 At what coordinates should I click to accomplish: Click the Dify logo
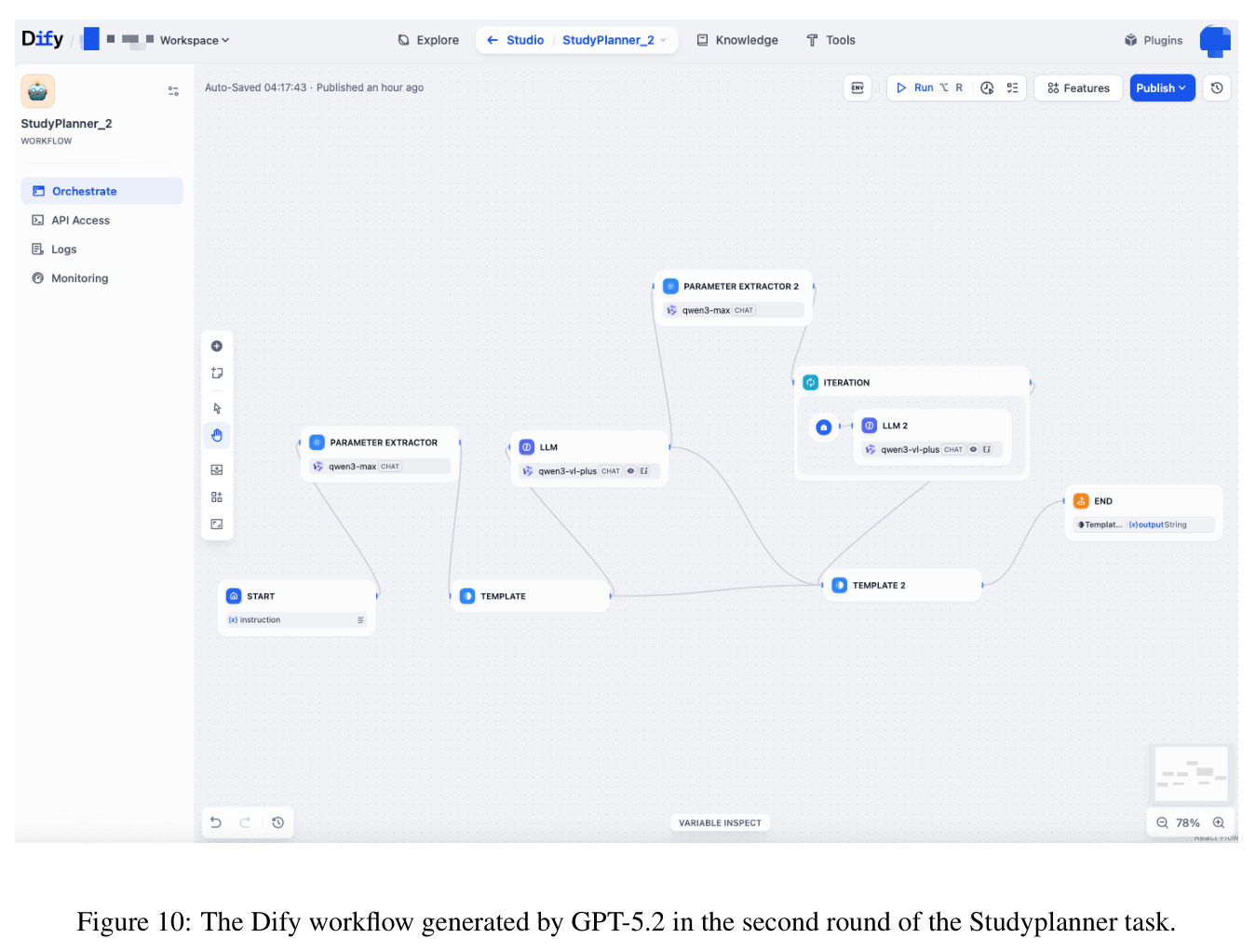[x=42, y=38]
